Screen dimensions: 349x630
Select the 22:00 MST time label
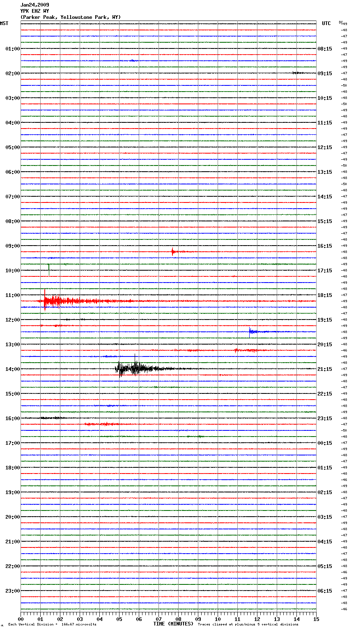[13, 566]
